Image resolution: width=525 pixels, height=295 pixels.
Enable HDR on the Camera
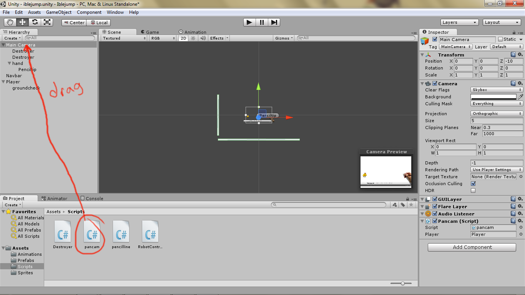(472, 190)
